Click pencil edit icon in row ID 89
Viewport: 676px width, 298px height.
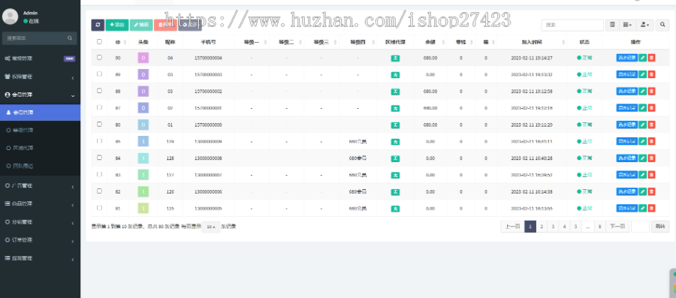tap(642, 74)
